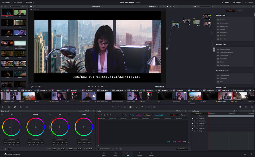The width and height of the screenshot is (255, 157).
Task: Open the 3D stereoscopic palette
Action: 154,107
